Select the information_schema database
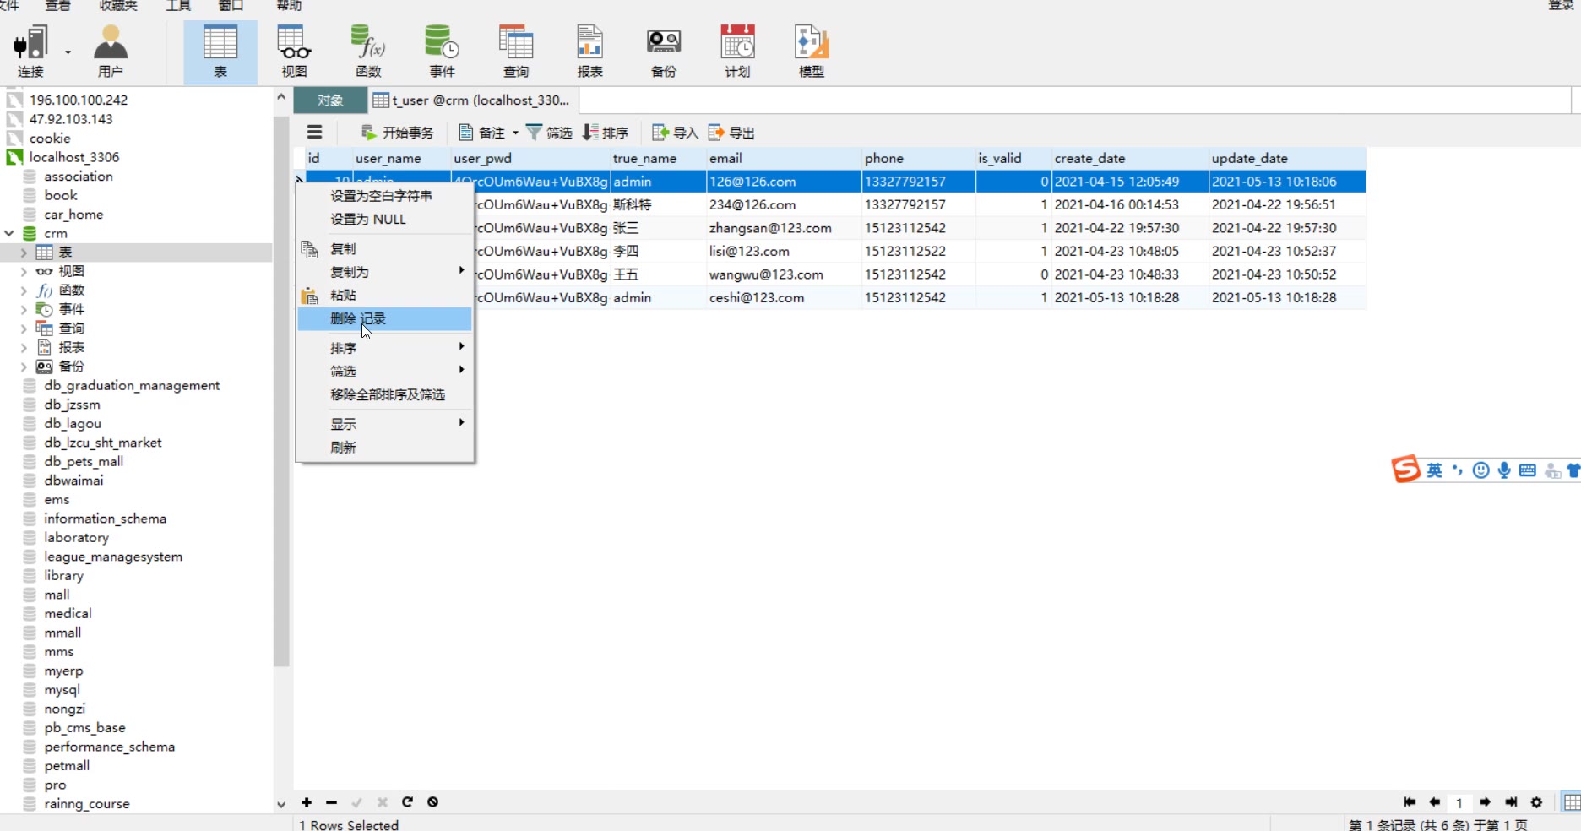The image size is (1581, 831). (x=105, y=519)
